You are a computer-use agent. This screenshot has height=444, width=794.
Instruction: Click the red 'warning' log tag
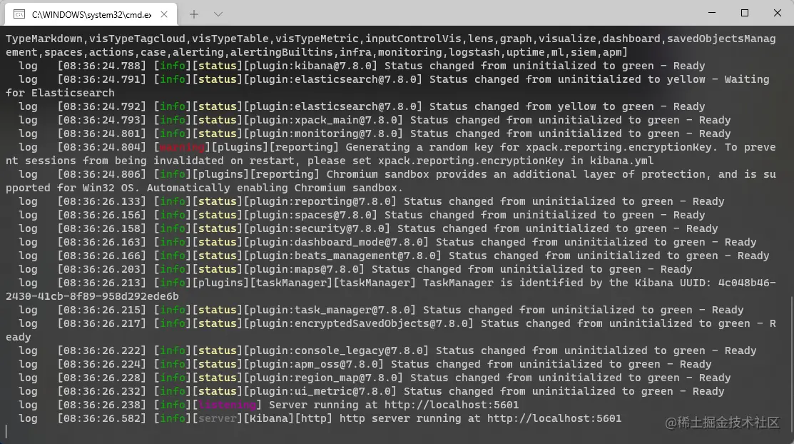(x=183, y=148)
